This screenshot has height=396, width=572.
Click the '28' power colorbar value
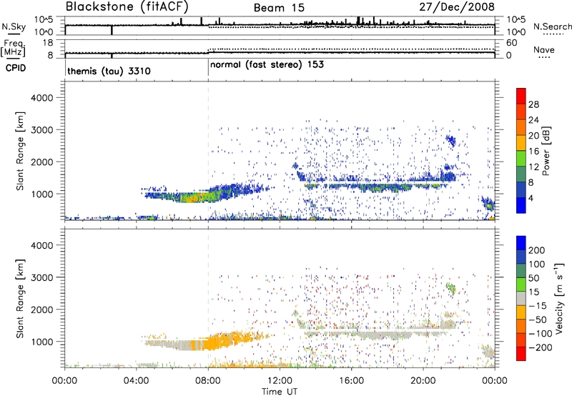coord(533,104)
